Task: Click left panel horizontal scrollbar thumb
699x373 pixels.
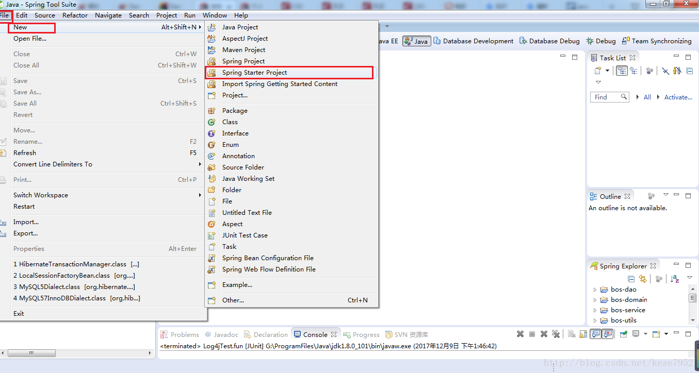Action: pos(31,353)
